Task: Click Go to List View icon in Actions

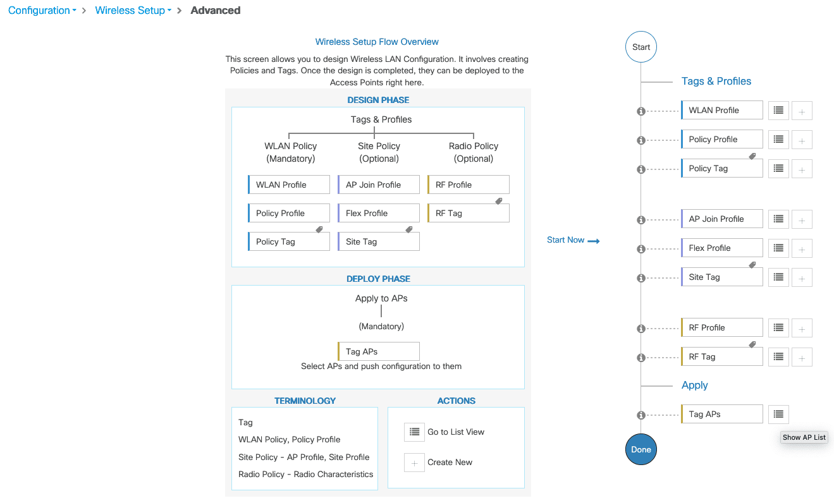Action: click(x=414, y=432)
